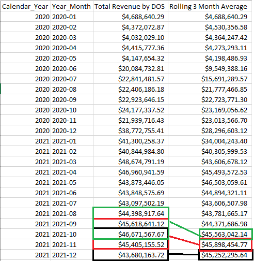The height and width of the screenshot is (261, 254).
Task: Click the 2020-05 Year_Month cell
Action: (72, 58)
